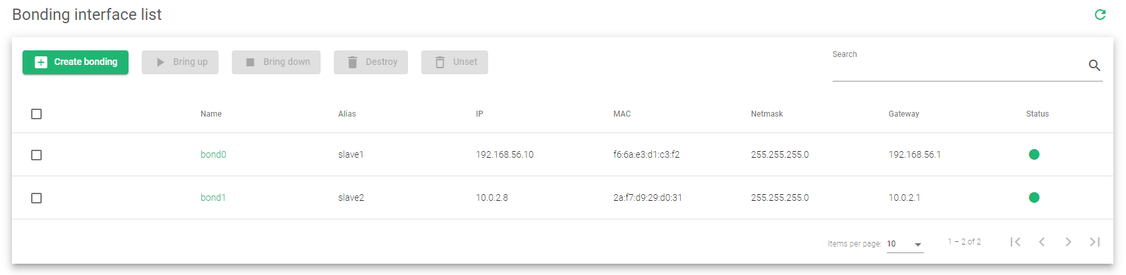Open the bond0 interface link
The image size is (1126, 275).
[x=213, y=154]
